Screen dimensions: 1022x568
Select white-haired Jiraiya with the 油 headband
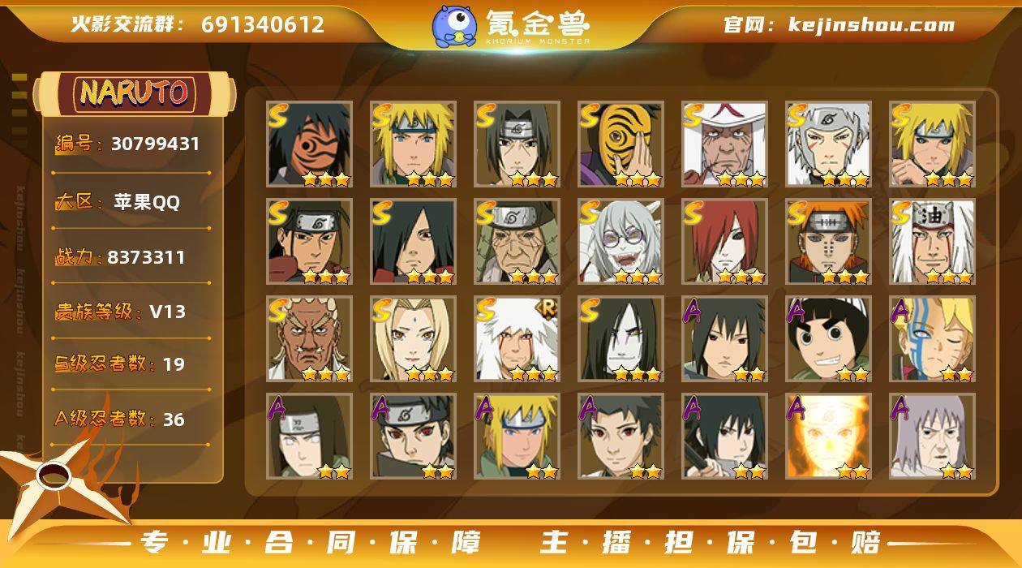coord(932,242)
